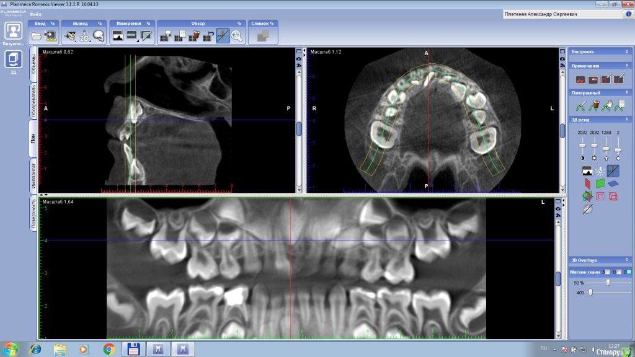Toggle the crosshair icon in 3Д ренд panel

(613, 170)
